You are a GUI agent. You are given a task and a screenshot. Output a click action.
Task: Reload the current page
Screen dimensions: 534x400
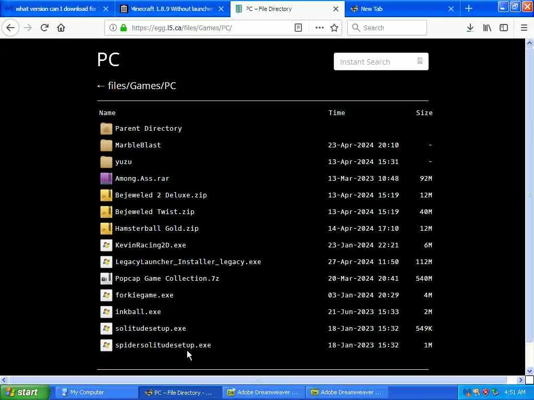point(45,28)
